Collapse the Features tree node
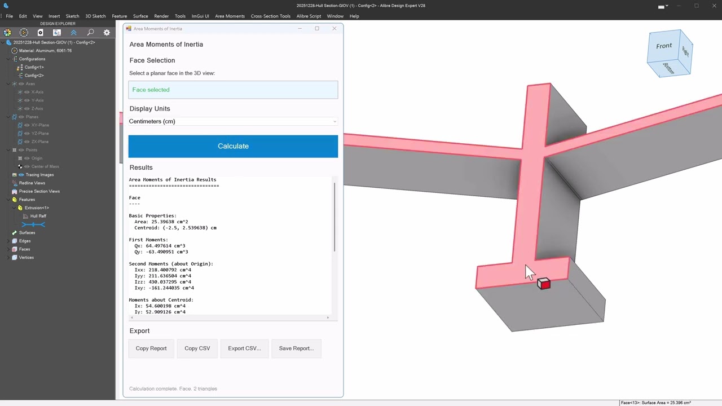The image size is (722, 406). (x=9, y=200)
